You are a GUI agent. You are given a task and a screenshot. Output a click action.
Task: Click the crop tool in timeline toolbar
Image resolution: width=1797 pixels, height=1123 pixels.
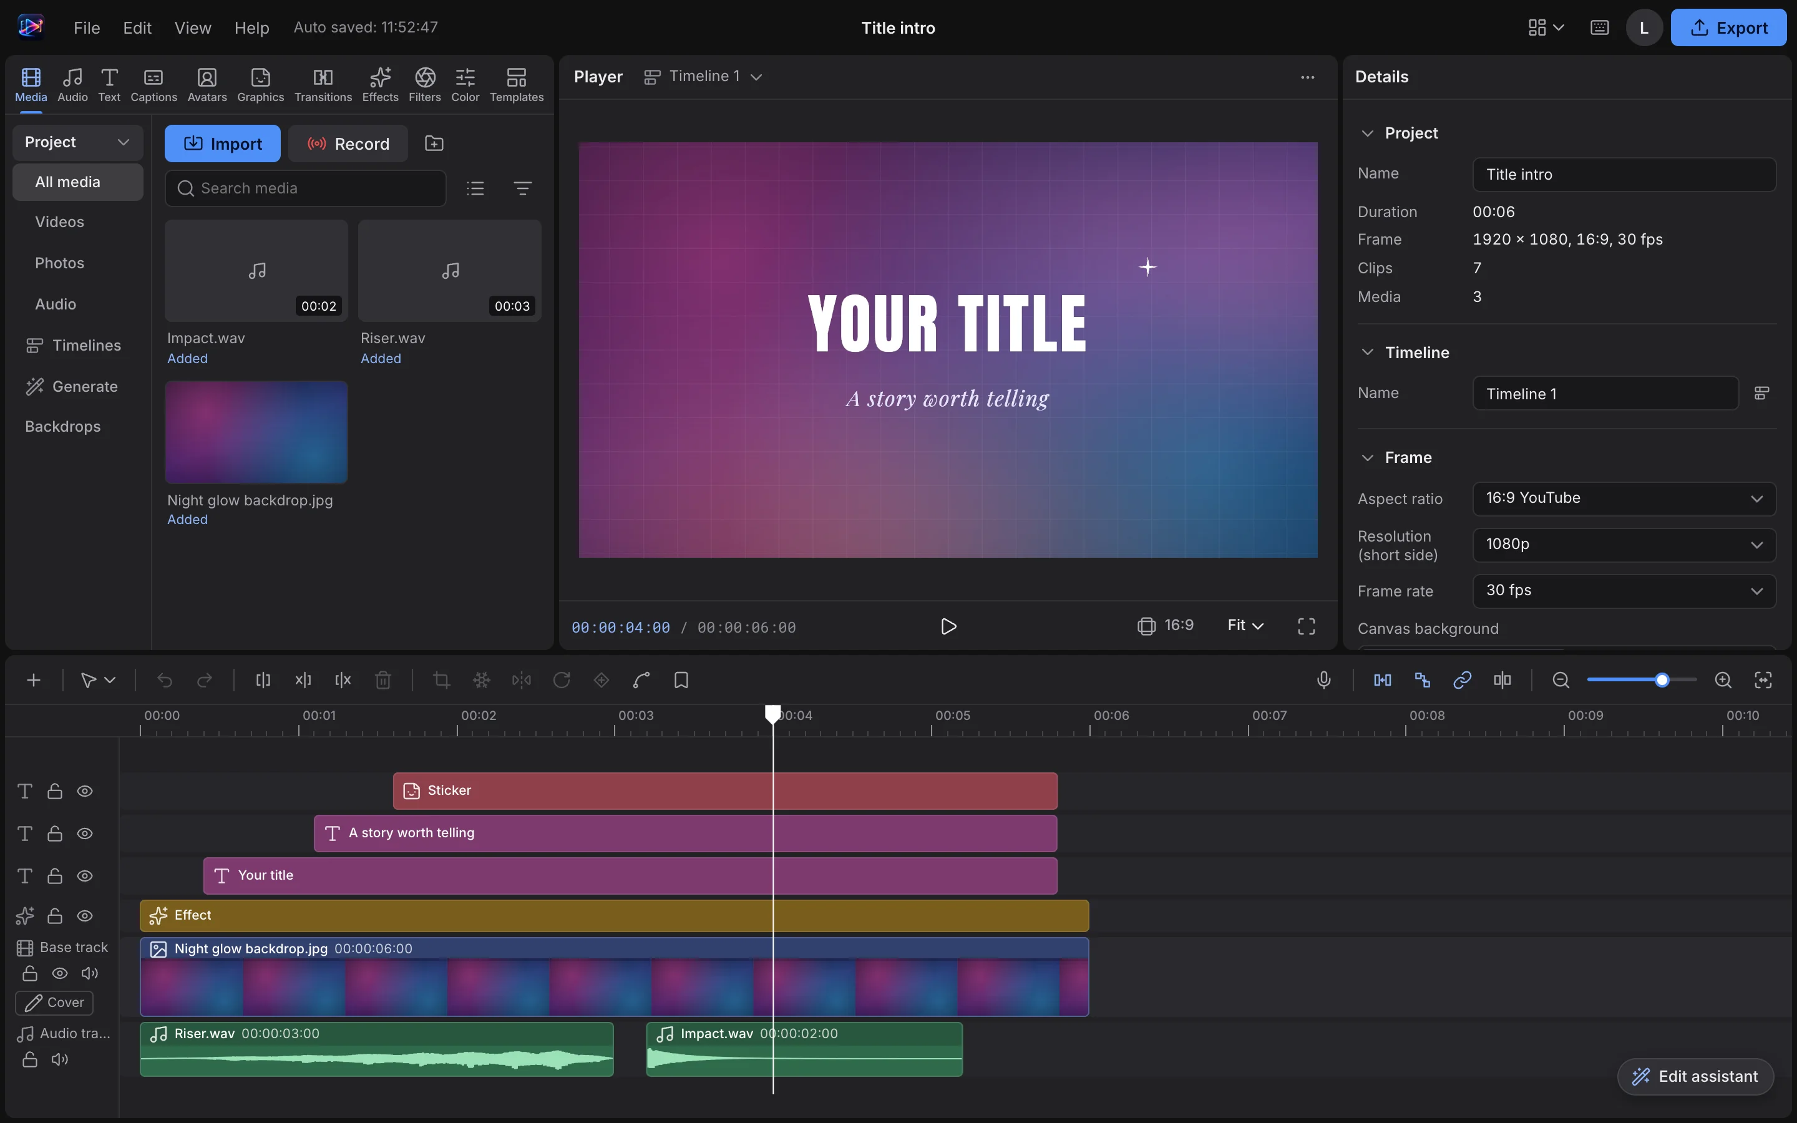(442, 679)
